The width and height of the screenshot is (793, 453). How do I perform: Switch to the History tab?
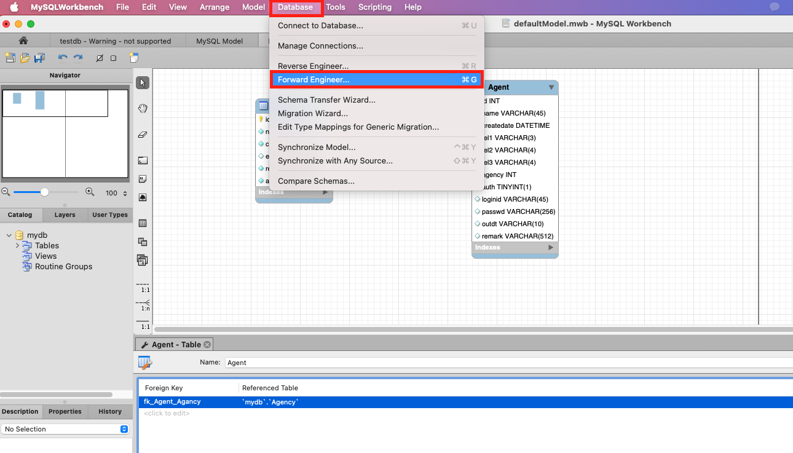pyautogui.click(x=110, y=411)
